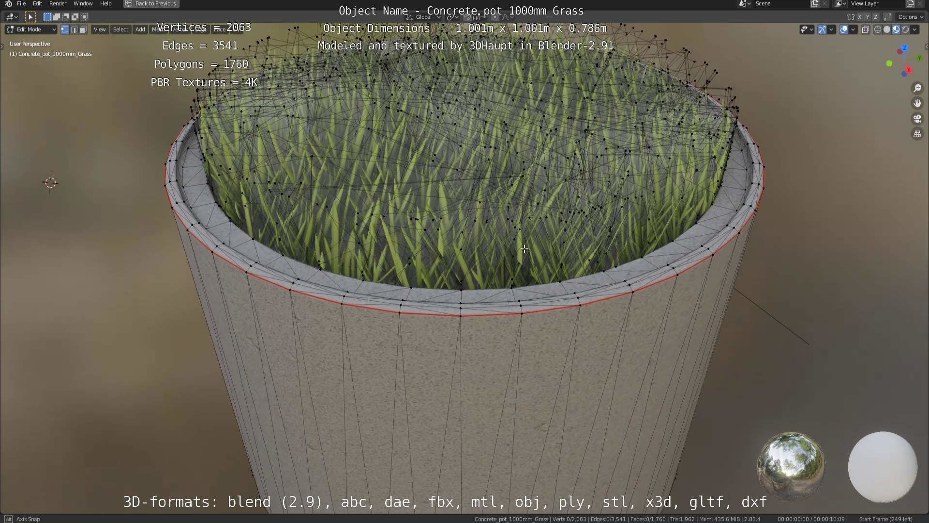Open the Window menu
929x523 pixels.
pyautogui.click(x=83, y=3)
